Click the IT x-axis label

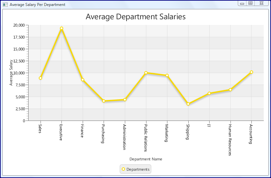point(209,126)
